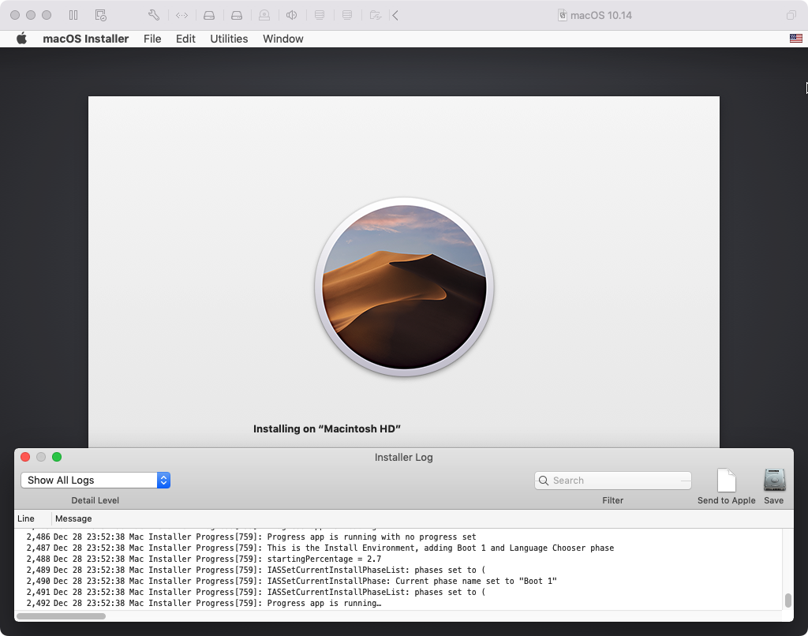Click the first hard disk icon
The image size is (808, 636).
point(209,15)
